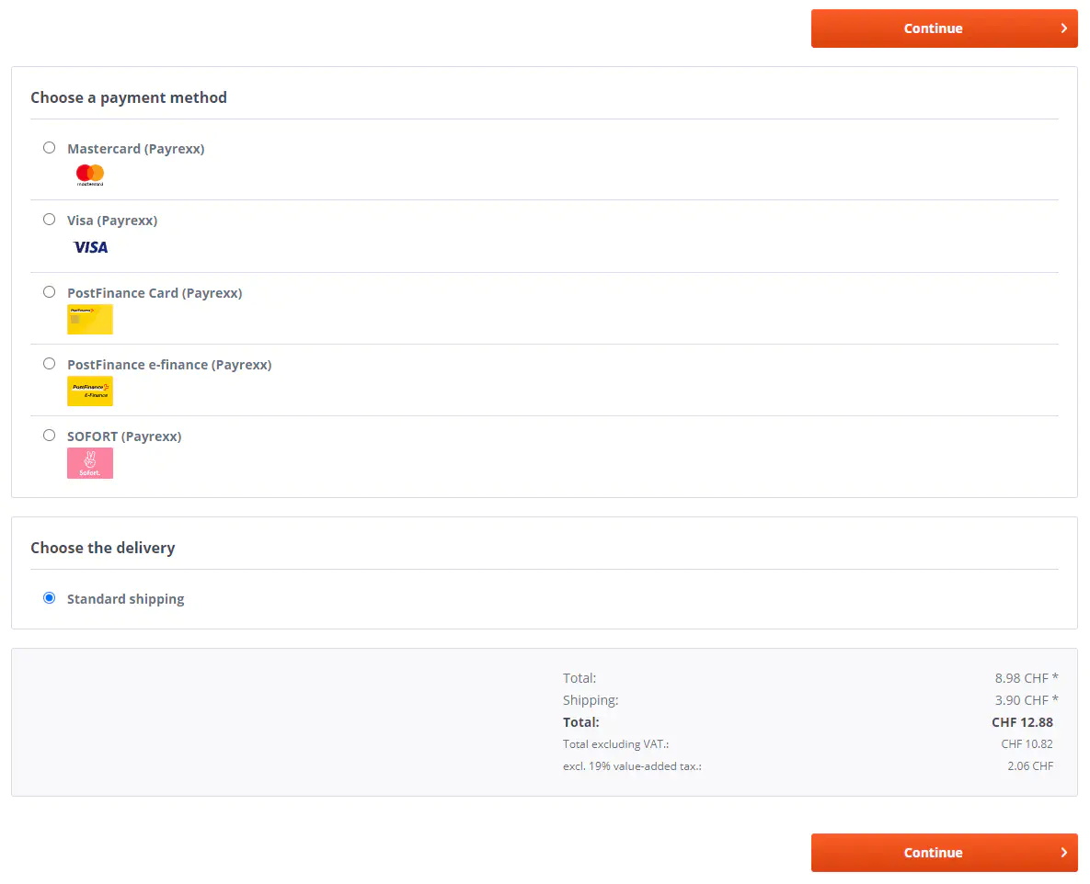Click the "PostFinance e-finance (Payrexx)" label
Image resolution: width=1090 pixels, height=884 pixels.
coord(169,365)
